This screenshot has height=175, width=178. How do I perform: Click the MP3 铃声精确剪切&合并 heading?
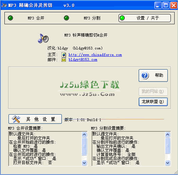coord(86,35)
